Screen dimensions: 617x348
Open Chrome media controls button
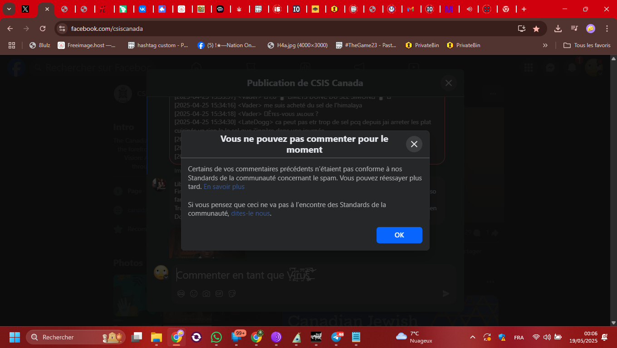[574, 29]
